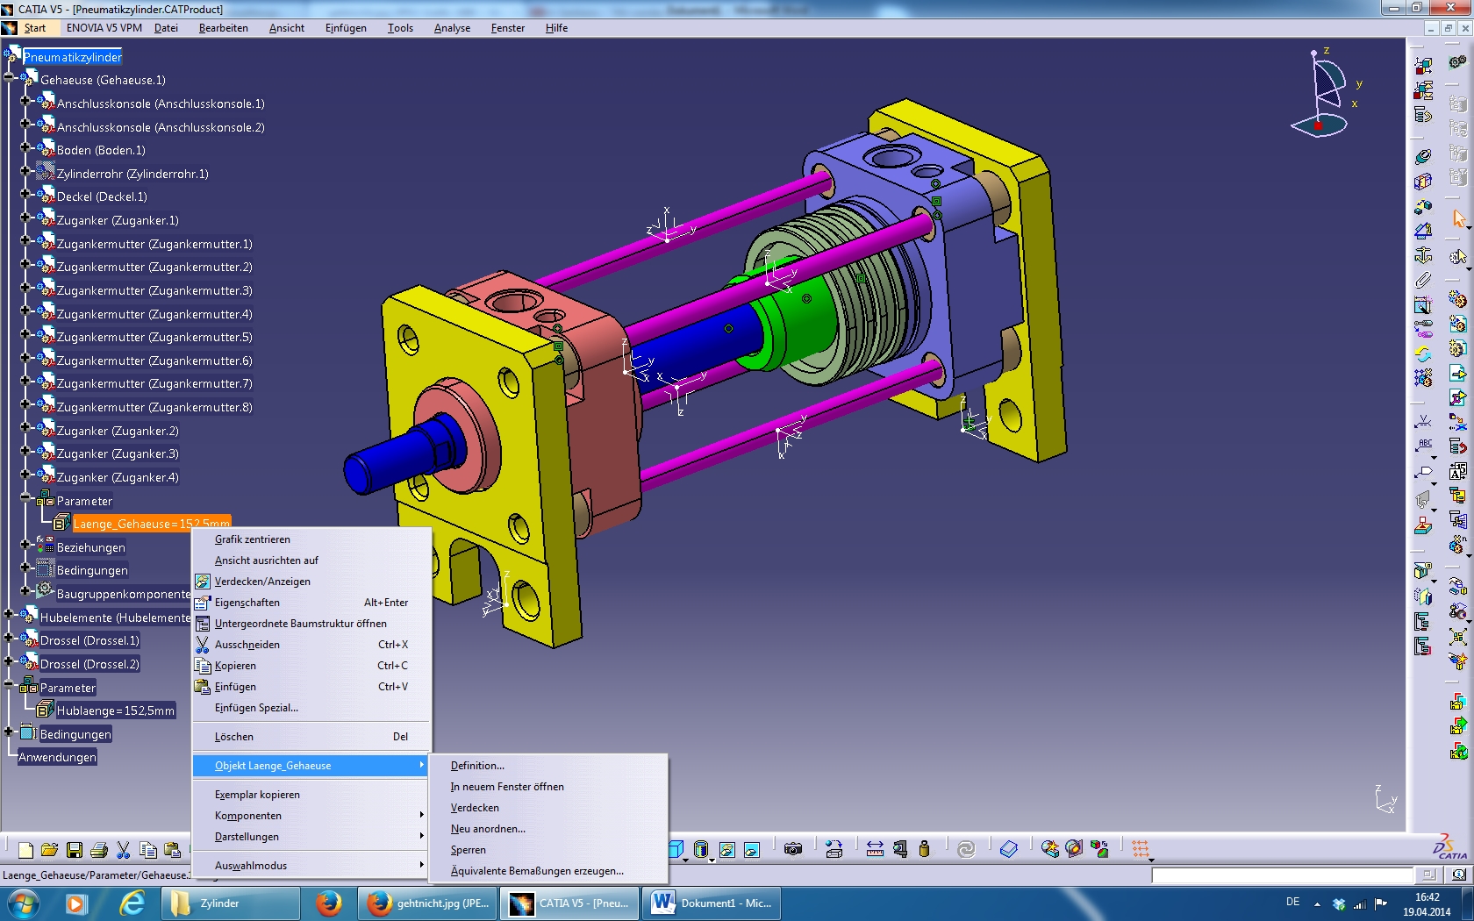This screenshot has width=1474, height=921.
Task: Expand the Drossel (Drossel.1) node
Action: 9,638
